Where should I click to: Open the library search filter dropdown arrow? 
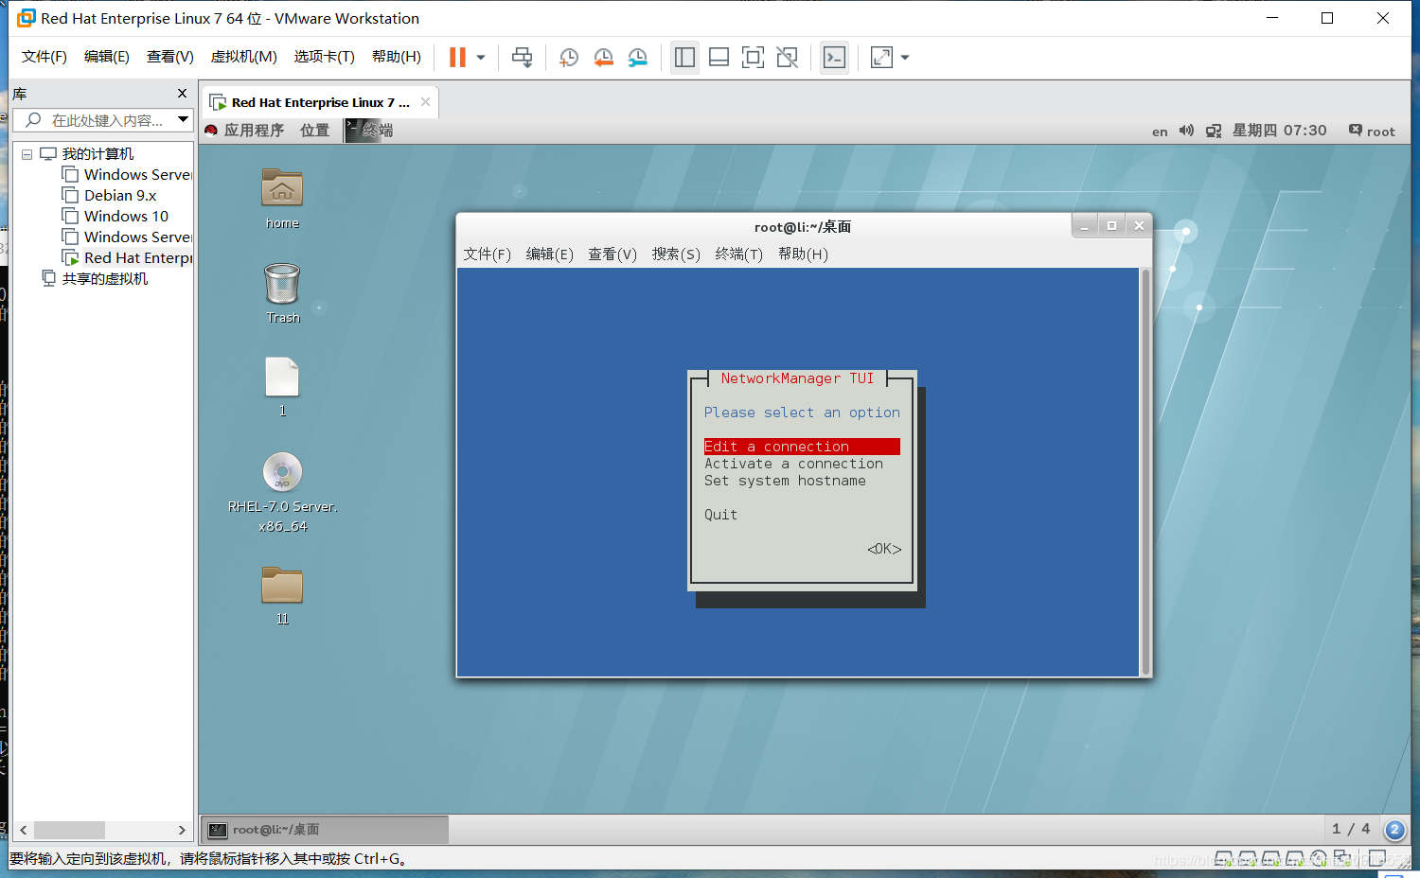[x=184, y=120]
